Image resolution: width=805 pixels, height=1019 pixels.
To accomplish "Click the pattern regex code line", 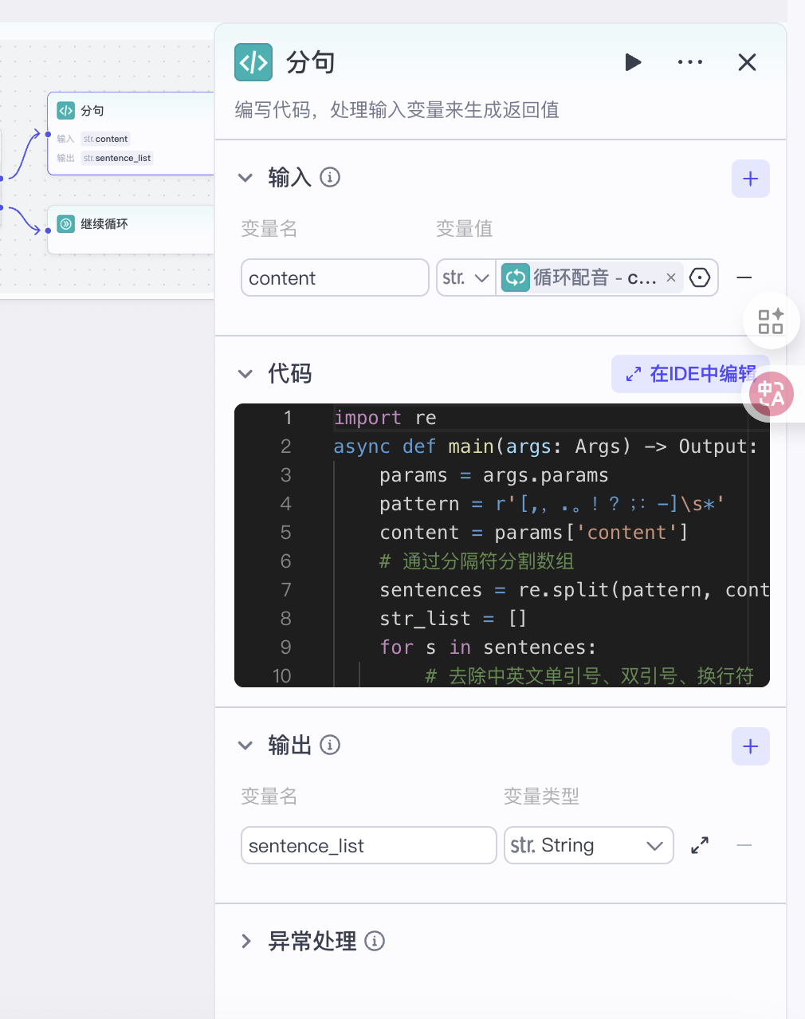I will tap(552, 504).
